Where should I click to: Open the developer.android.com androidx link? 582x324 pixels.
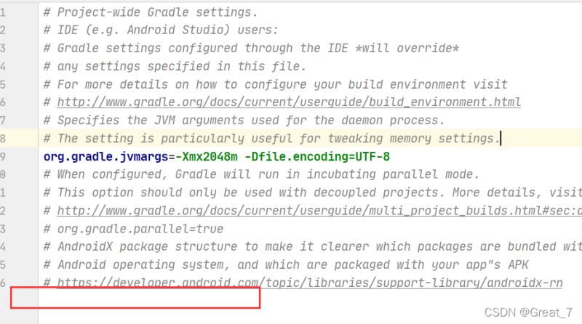point(310,283)
